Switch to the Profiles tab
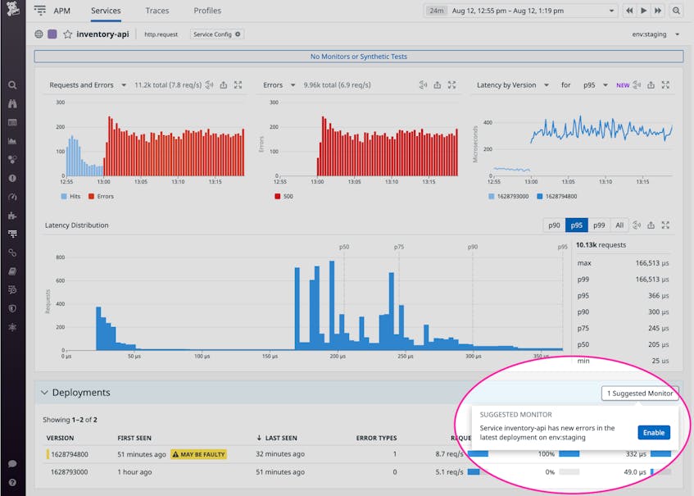Image resolution: width=694 pixels, height=496 pixels. coord(207,11)
